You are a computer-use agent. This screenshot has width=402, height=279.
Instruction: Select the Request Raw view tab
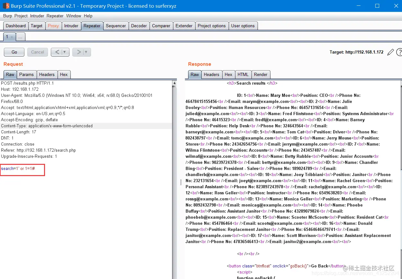[10, 74]
